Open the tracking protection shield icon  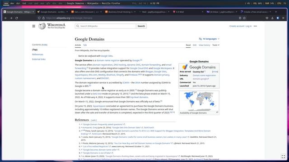[x=39, y=18]
